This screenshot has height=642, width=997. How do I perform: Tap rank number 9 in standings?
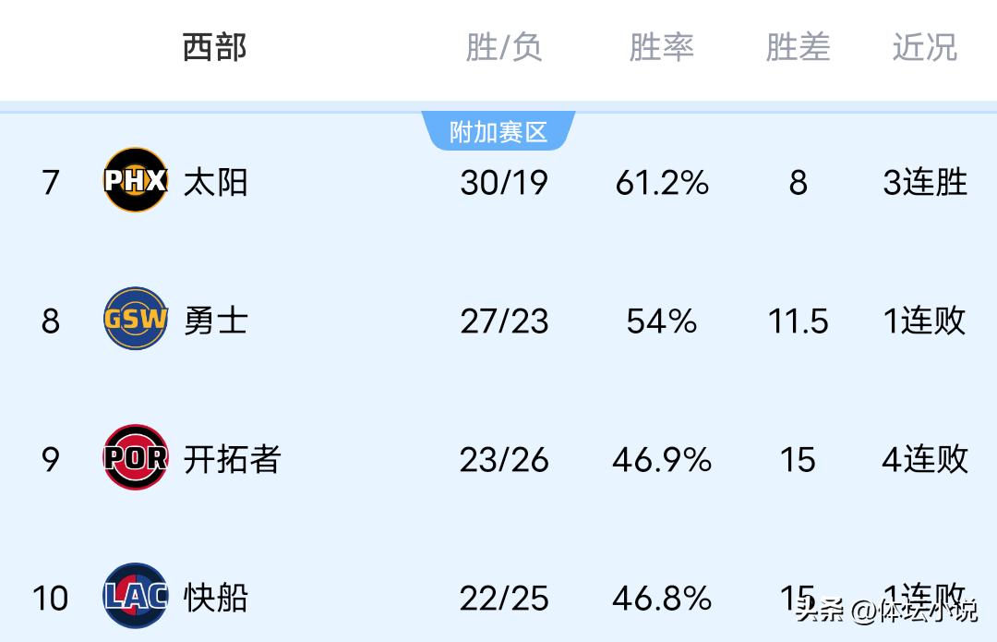(51, 459)
